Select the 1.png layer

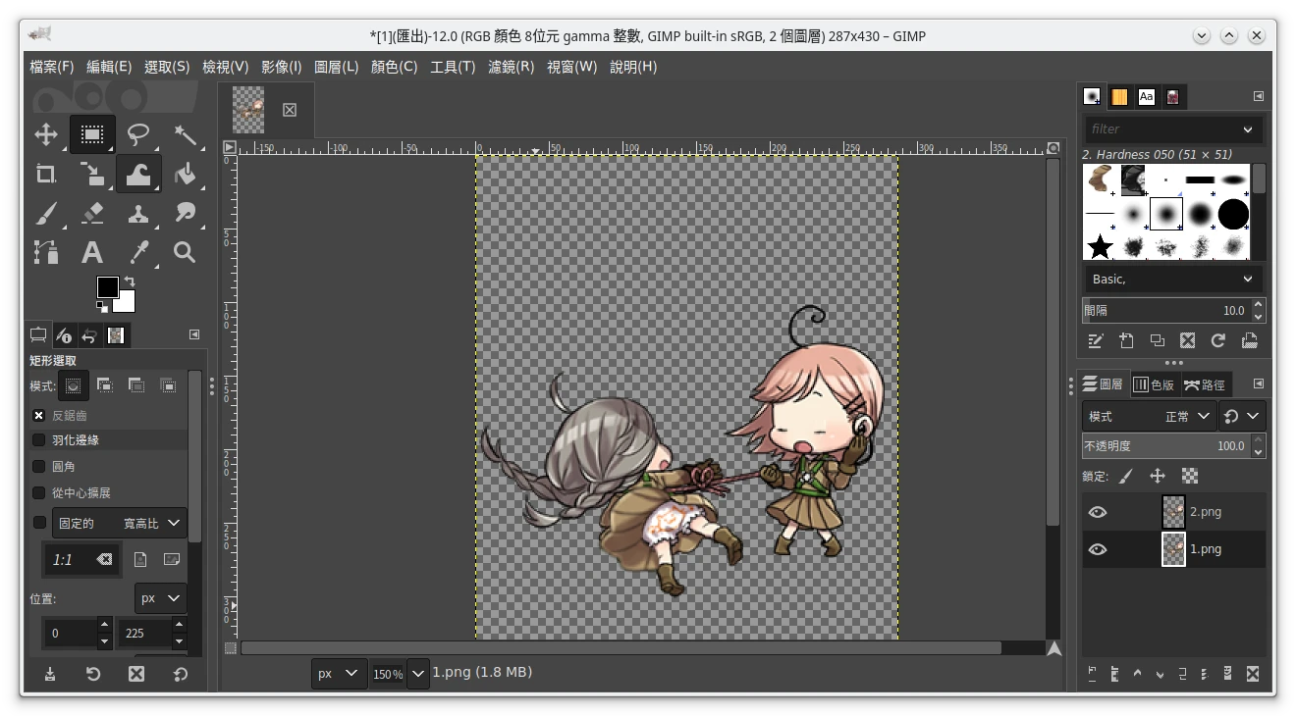coord(1205,549)
